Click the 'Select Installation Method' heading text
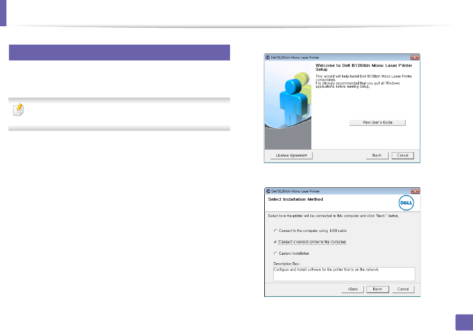Viewport: 473px width, 334px height. (x=296, y=199)
